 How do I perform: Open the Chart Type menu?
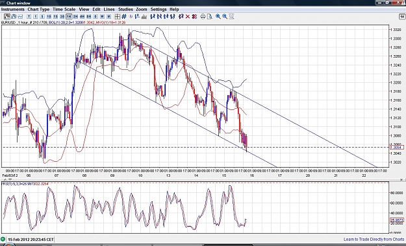38,9
